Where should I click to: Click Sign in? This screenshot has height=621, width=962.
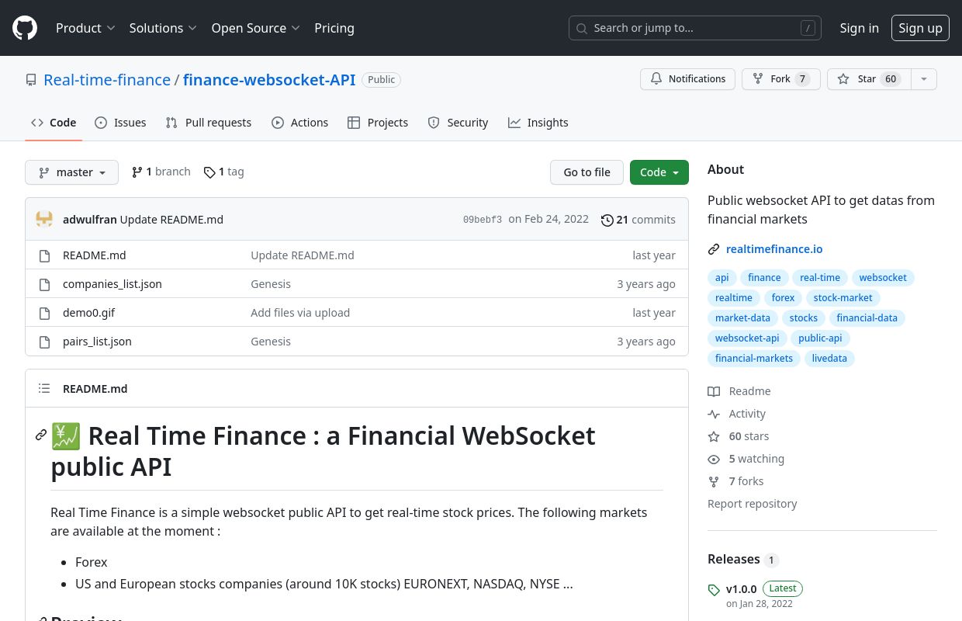click(x=859, y=28)
